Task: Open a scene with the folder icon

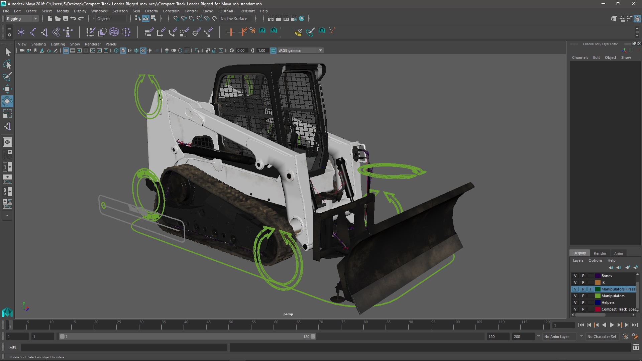Action: (58, 19)
